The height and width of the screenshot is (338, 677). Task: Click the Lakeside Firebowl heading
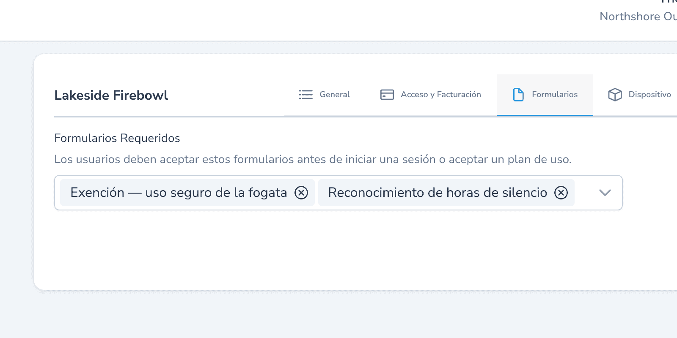[111, 95]
